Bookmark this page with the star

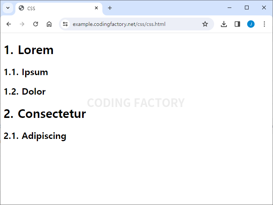205,24
